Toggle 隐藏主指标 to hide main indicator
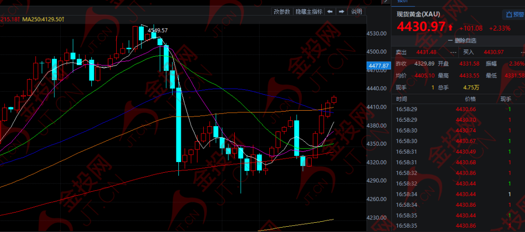Screen dimensions: 525x232 [309, 12]
